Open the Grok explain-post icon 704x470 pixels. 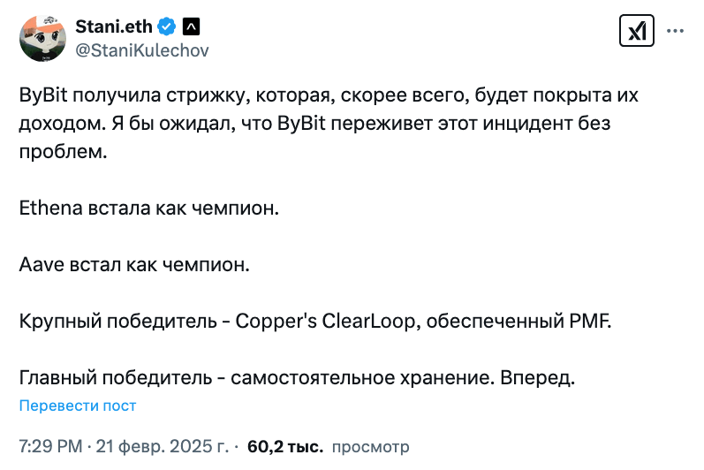click(x=636, y=31)
